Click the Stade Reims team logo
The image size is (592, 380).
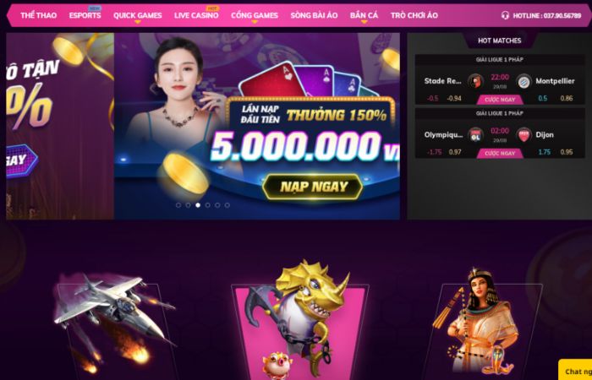pos(475,81)
